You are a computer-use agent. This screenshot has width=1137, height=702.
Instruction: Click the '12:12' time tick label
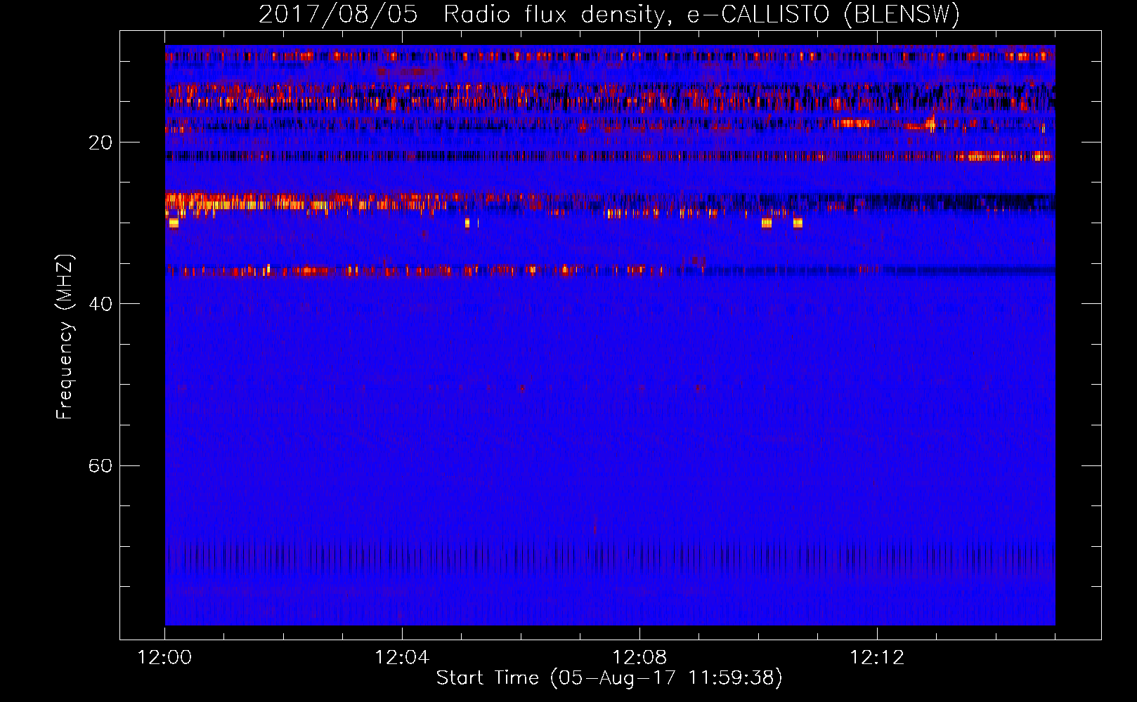point(877,657)
